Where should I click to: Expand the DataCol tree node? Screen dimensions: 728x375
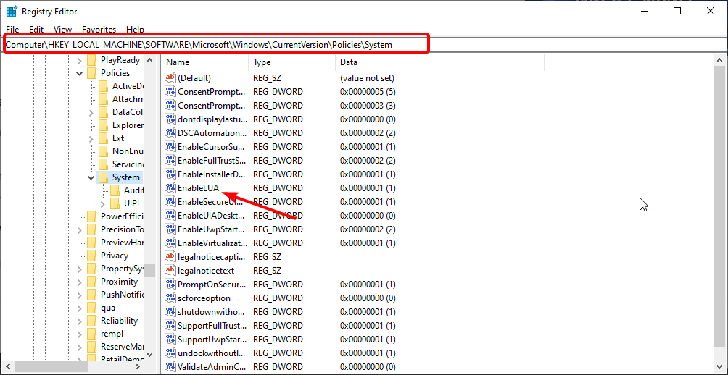pos(91,112)
